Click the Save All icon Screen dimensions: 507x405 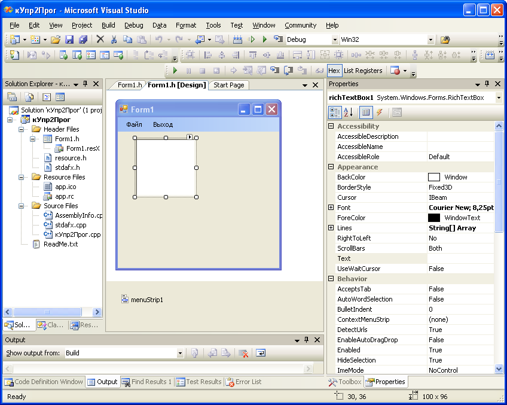(83, 40)
